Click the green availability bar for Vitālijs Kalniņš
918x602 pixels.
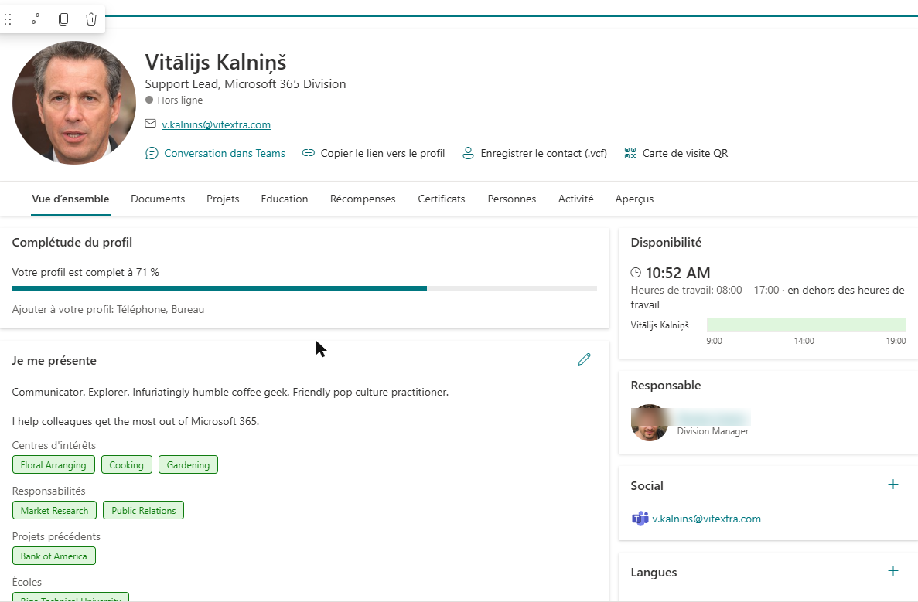[806, 325]
